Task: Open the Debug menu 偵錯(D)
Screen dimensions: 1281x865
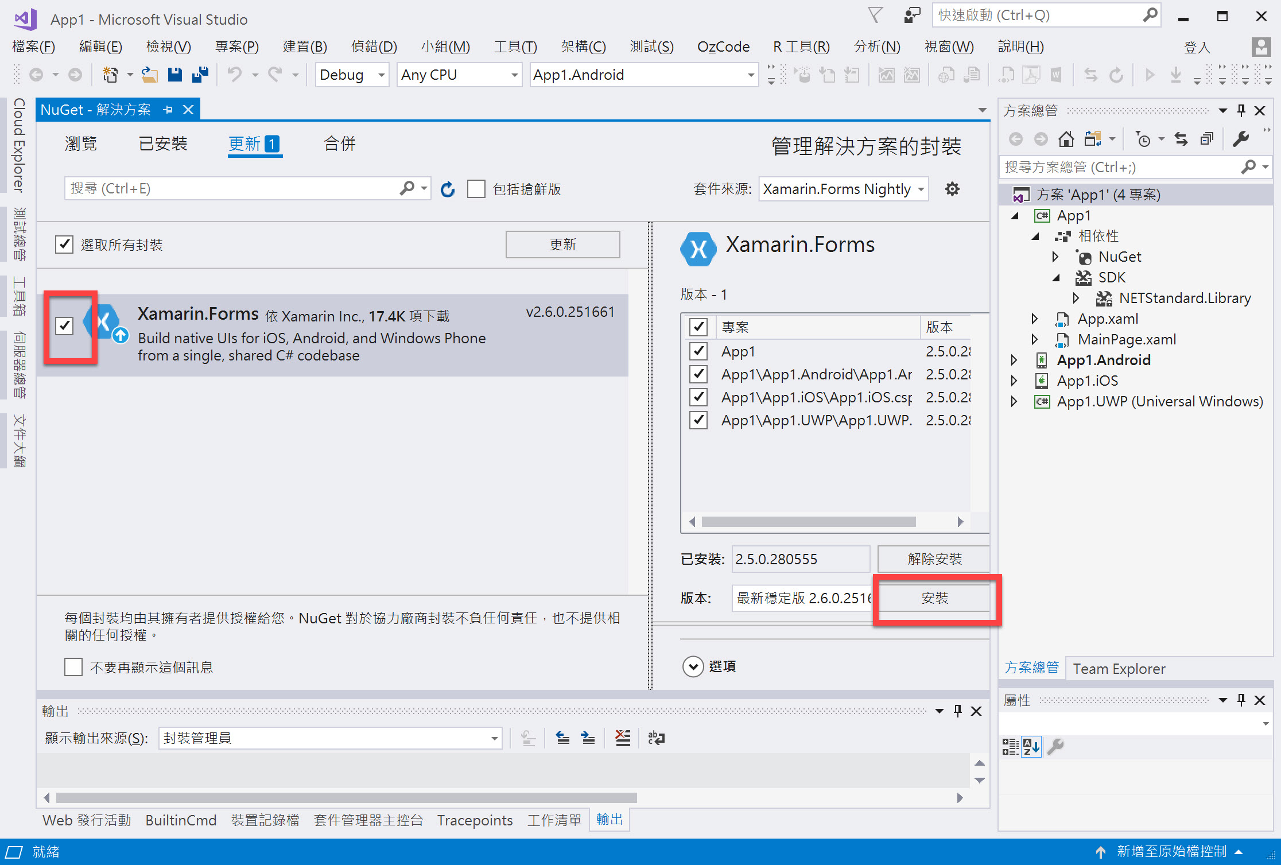Action: tap(374, 46)
